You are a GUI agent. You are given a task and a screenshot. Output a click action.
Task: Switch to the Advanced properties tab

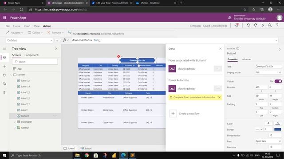(247, 59)
